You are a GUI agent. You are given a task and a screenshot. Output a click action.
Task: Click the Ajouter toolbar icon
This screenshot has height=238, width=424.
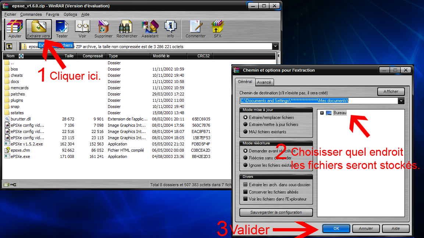point(15,29)
